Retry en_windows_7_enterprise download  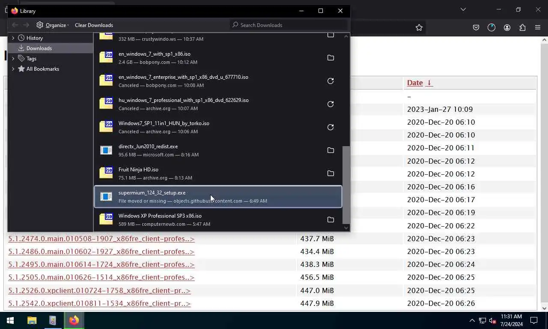coord(331,81)
